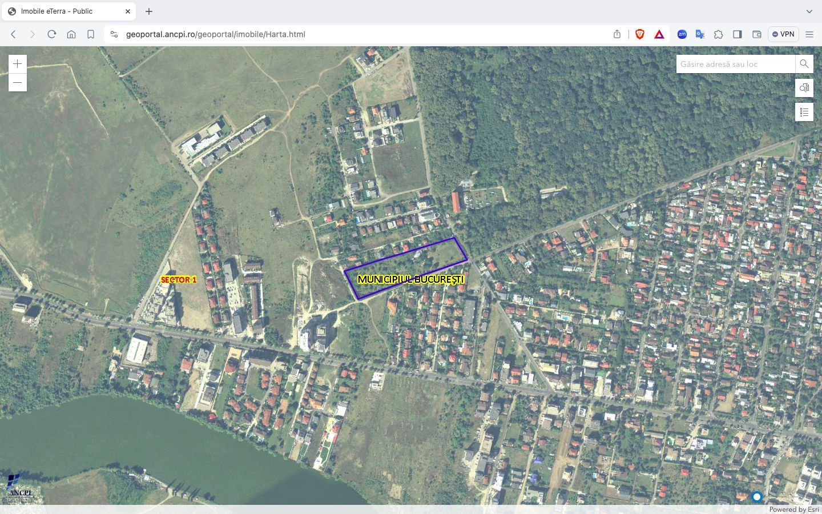Open the parcel document search tool
The height and width of the screenshot is (514, 822).
click(804, 88)
